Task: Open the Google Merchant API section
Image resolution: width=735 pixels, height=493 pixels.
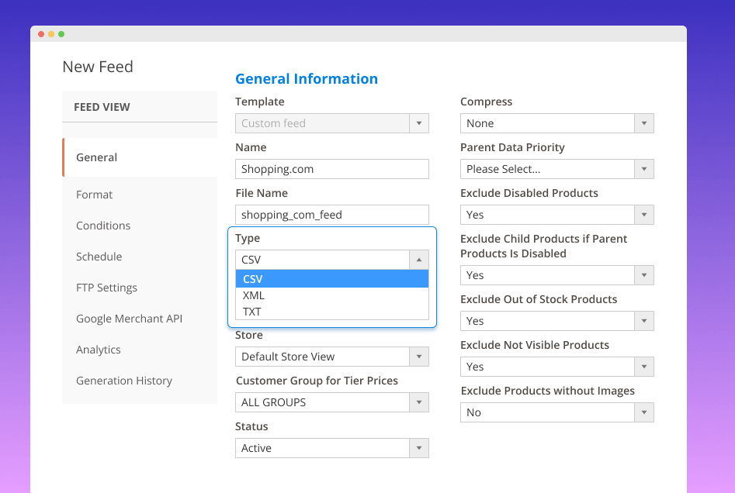Action: [x=130, y=319]
